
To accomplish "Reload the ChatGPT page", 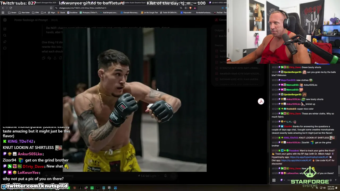I will point(11,8).
